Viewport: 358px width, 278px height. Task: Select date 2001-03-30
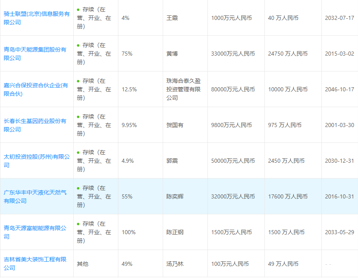[x=340, y=125]
